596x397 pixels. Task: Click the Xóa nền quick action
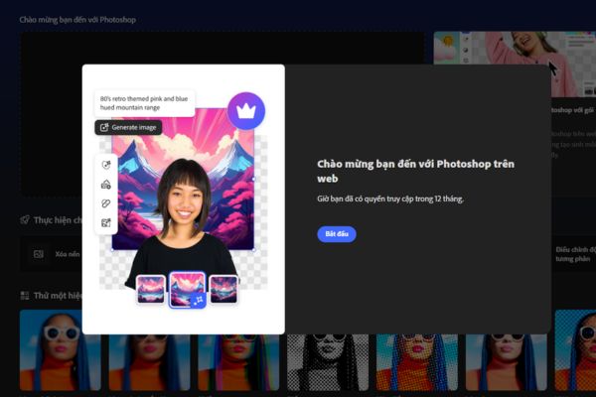pyautogui.click(x=52, y=254)
